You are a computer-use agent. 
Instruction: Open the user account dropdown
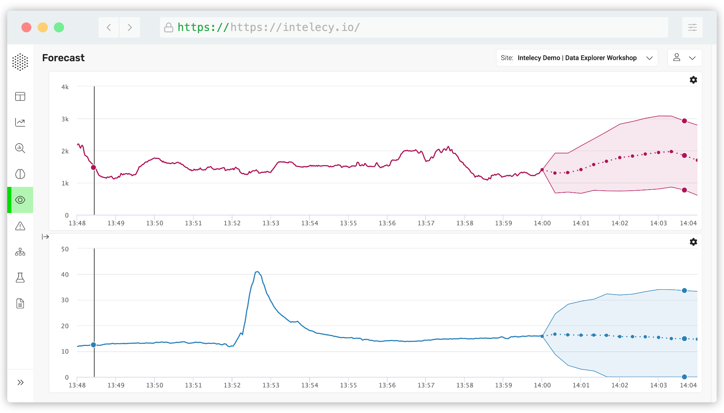coord(684,58)
